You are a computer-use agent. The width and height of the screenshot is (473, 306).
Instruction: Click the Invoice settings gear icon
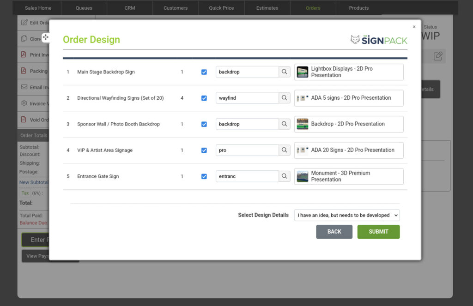[24, 103]
